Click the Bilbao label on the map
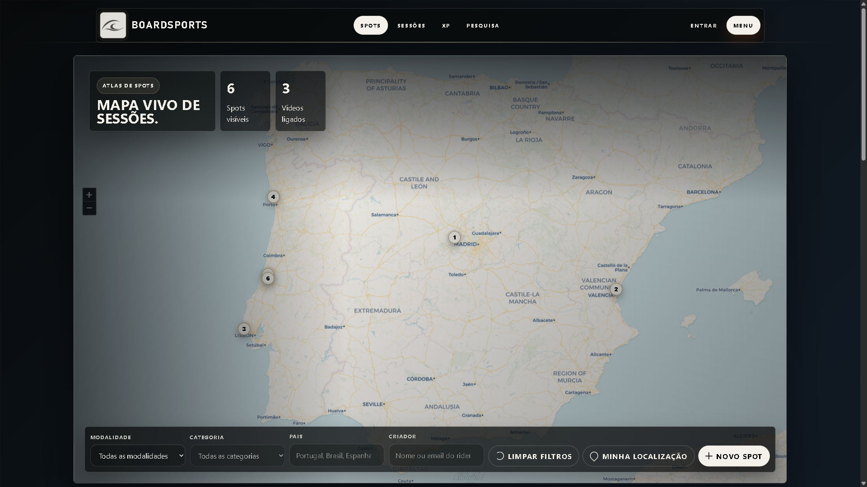 point(499,87)
